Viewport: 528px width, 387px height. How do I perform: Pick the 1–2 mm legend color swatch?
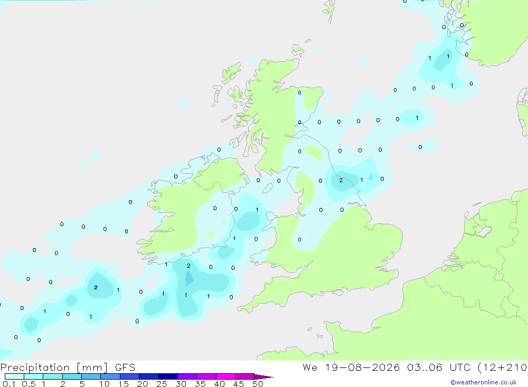point(53,376)
